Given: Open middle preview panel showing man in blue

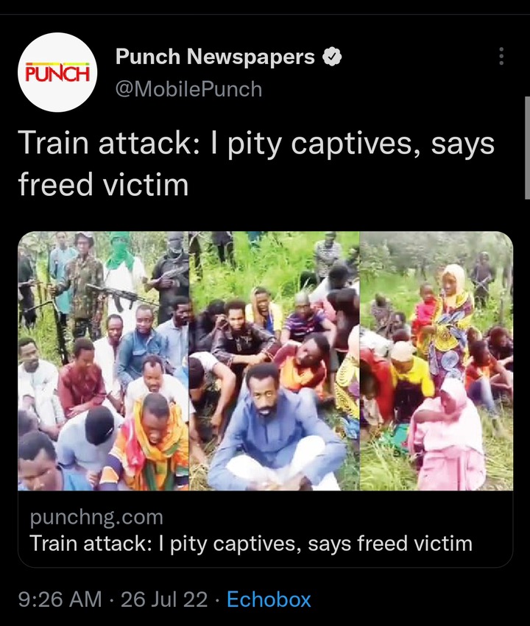Looking at the screenshot, I should tap(274, 361).
